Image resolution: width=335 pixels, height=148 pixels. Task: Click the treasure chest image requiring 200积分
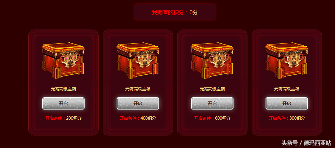coord(63,61)
